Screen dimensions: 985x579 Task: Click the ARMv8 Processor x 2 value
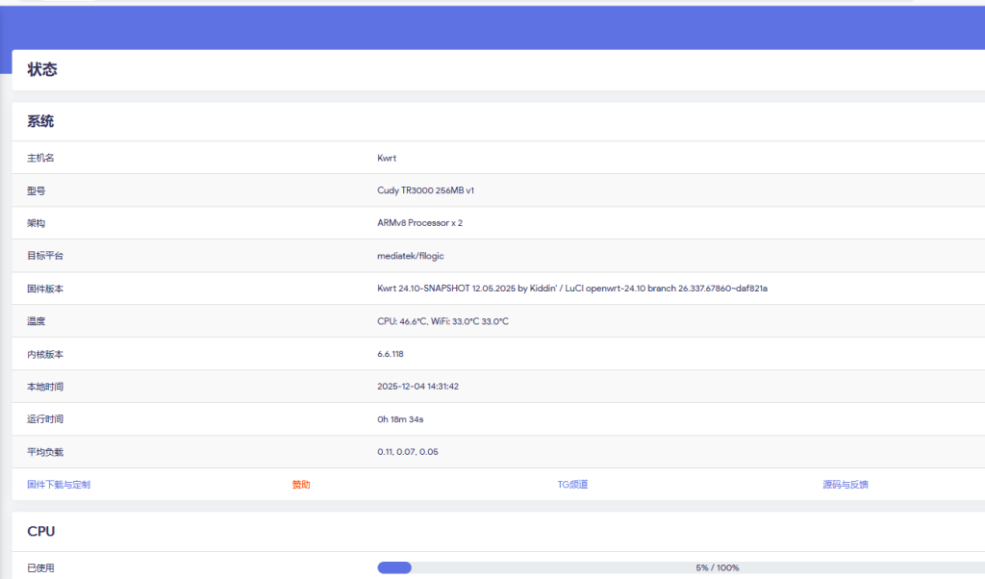[419, 223]
